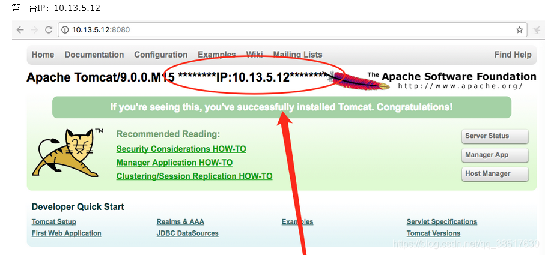Click the browser back arrow
Screen dimensions: 545x255
click(x=20, y=30)
